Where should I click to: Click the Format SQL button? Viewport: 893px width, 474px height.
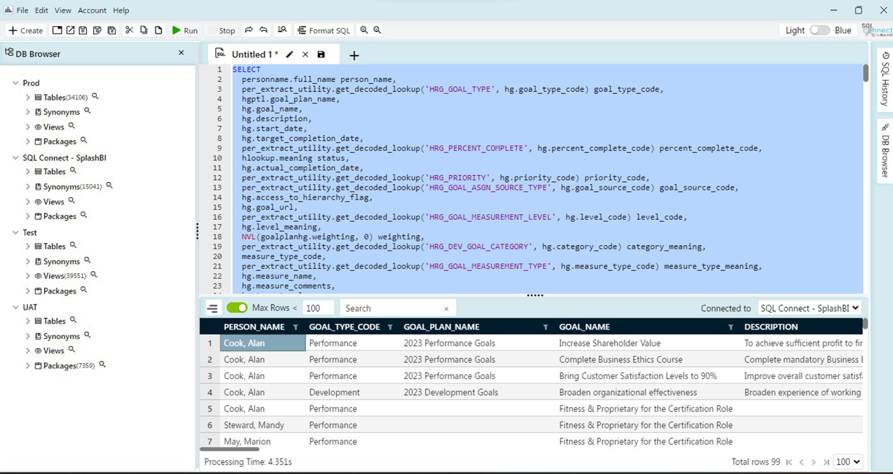(324, 30)
